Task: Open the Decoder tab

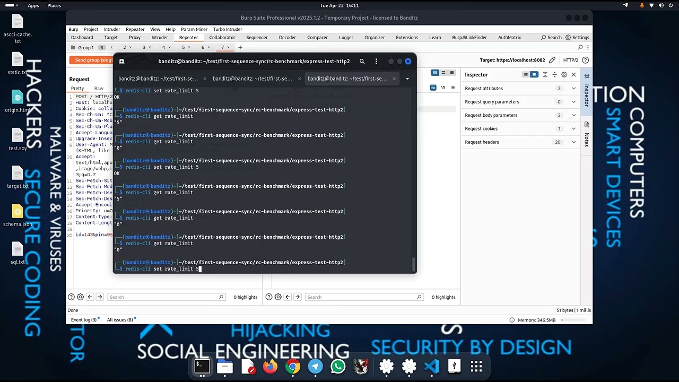Action: click(x=288, y=38)
